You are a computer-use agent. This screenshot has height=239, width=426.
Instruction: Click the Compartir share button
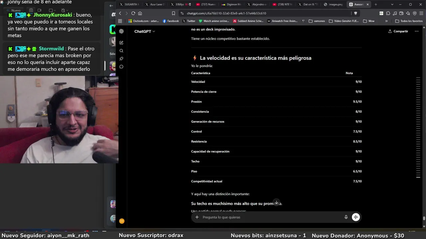coord(398,31)
